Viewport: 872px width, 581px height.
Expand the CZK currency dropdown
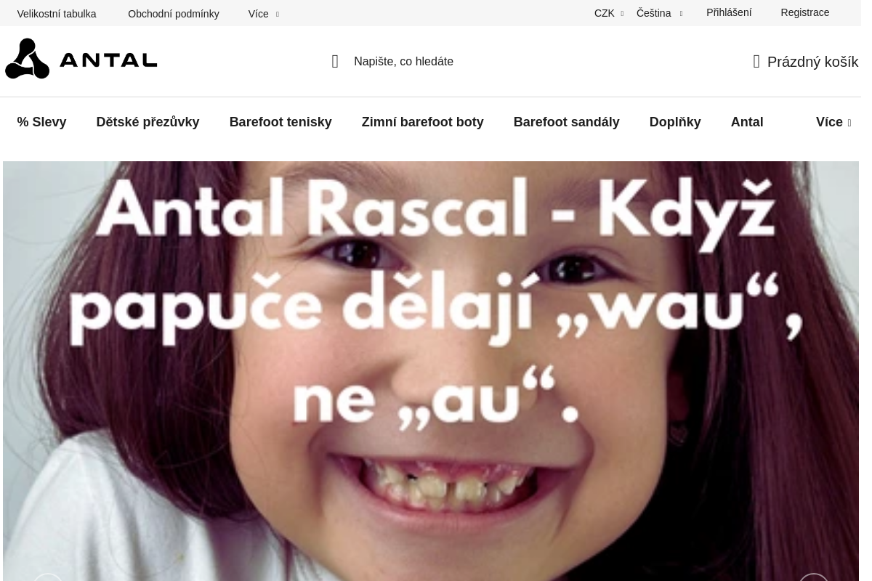coord(608,13)
